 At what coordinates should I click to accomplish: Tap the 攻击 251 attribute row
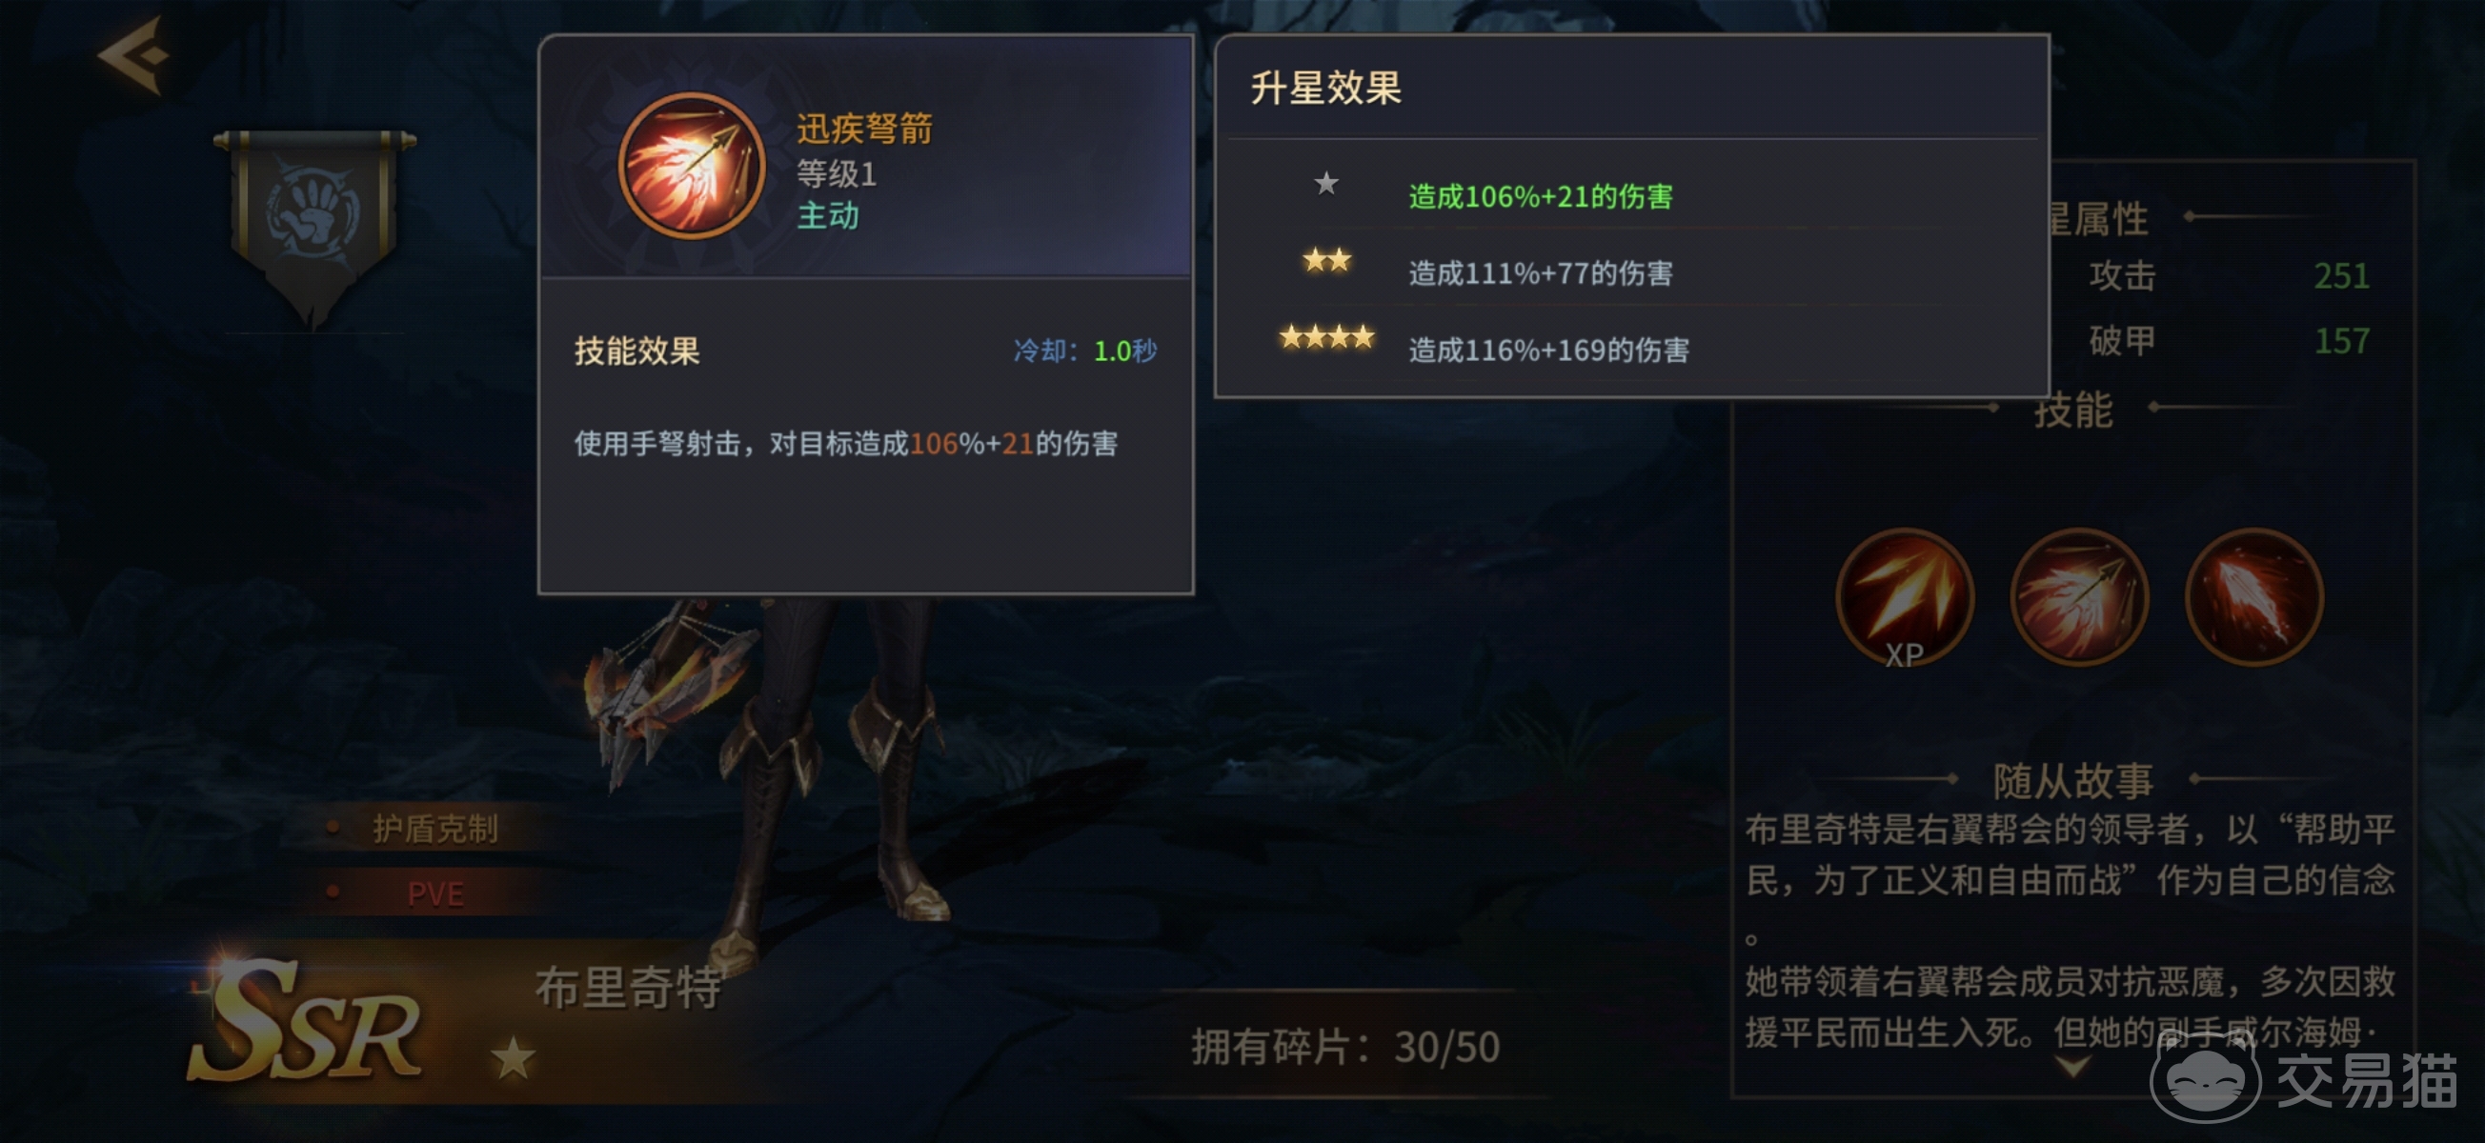2229,276
